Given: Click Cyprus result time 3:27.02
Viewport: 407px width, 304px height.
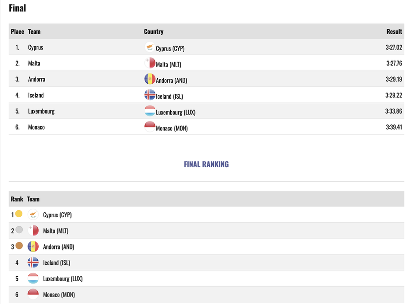Looking at the screenshot, I should (x=394, y=47).
